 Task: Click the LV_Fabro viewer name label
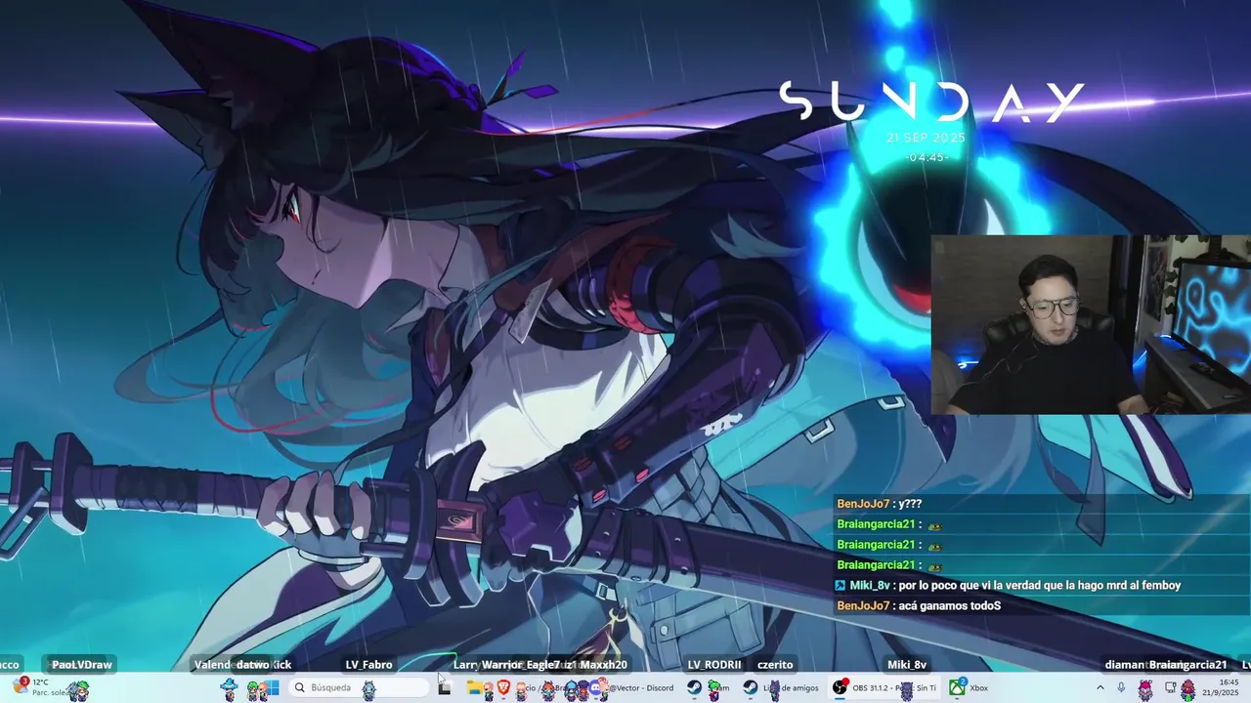click(x=368, y=665)
